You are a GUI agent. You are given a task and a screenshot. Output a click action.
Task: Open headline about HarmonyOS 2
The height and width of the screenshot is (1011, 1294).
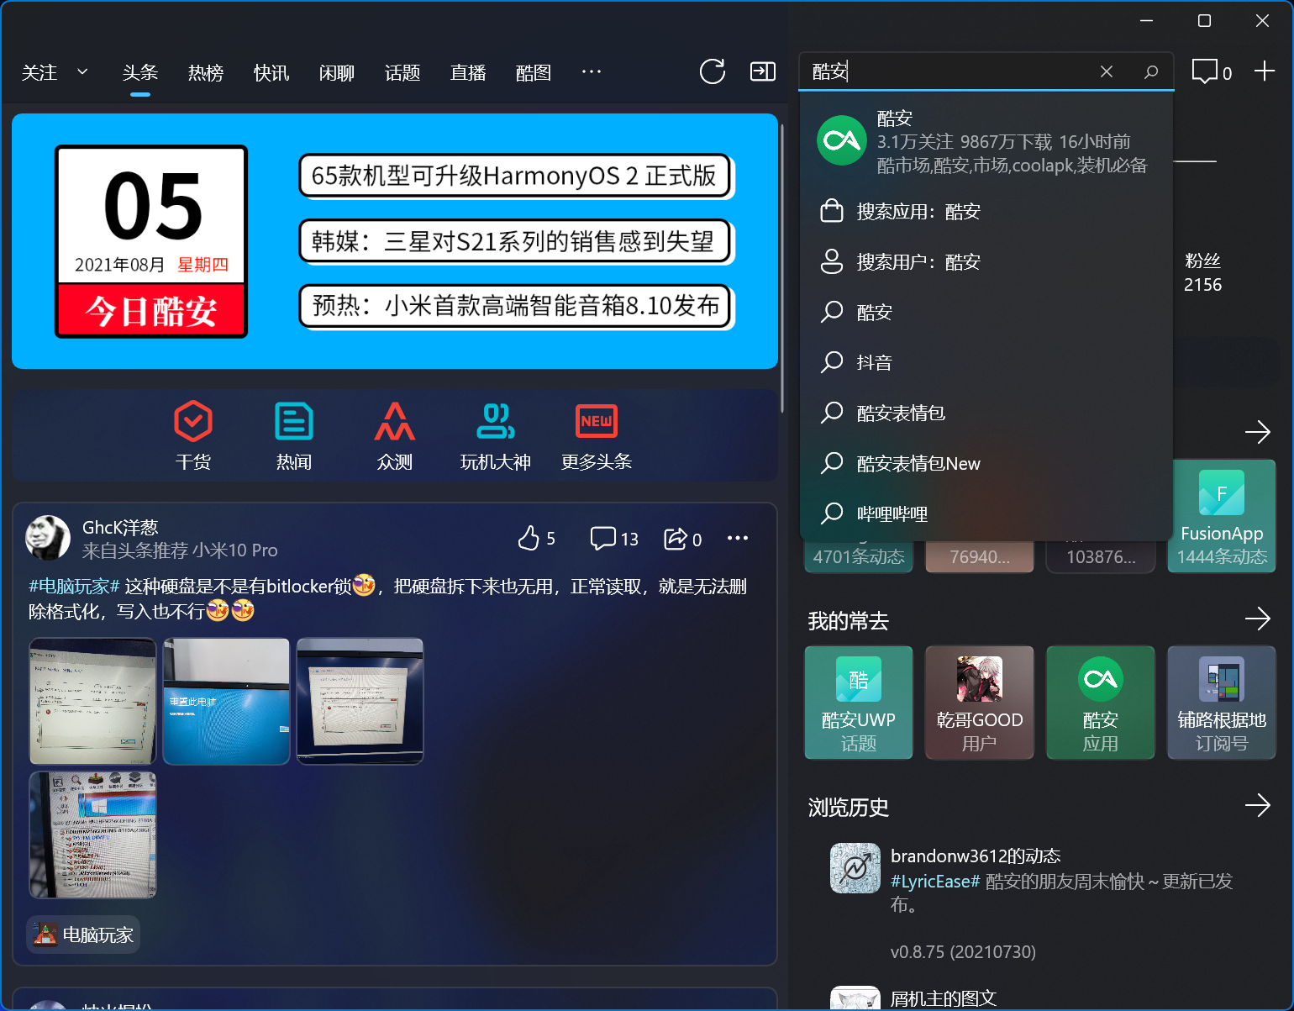[x=515, y=176]
